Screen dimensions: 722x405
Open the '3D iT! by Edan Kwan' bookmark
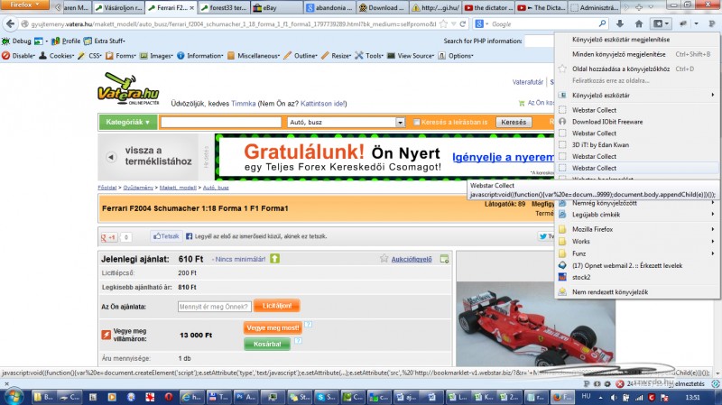637,144
